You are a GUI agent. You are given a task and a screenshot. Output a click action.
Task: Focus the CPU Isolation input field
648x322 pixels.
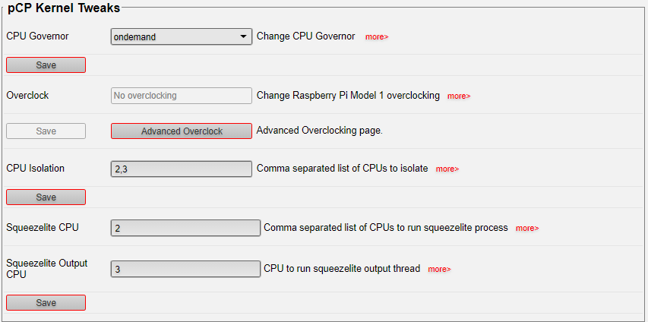pos(182,169)
